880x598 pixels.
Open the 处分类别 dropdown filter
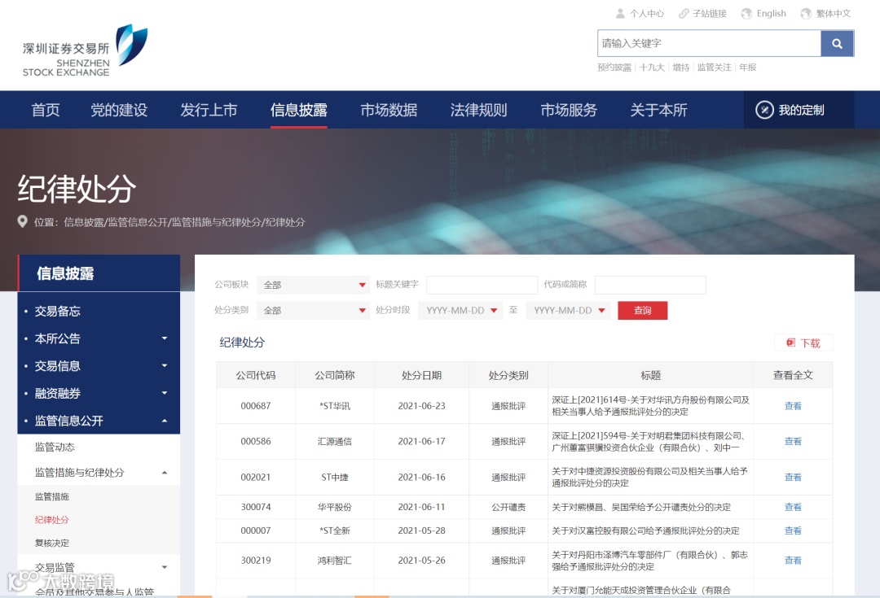point(313,311)
